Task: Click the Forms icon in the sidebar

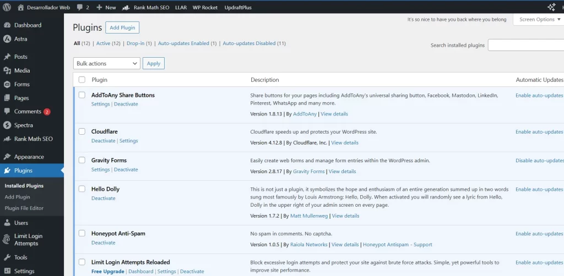Action: pyautogui.click(x=7, y=84)
